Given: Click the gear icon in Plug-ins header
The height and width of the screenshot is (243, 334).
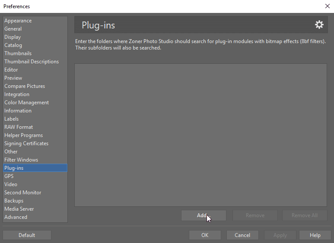Looking at the screenshot, I should point(319,25).
